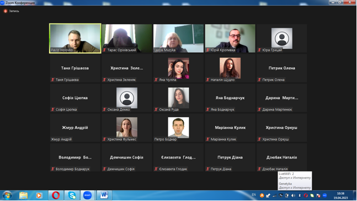Click the Zoom icon in the taskbar

click(87, 195)
